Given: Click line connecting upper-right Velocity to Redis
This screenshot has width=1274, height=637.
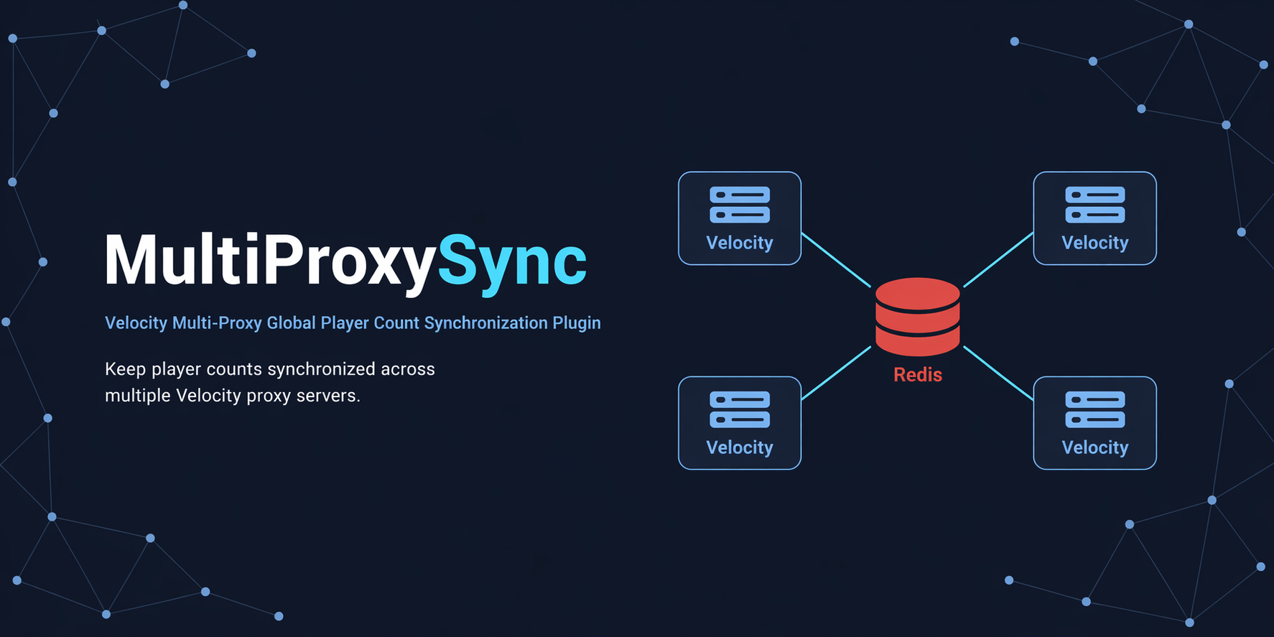Looking at the screenshot, I should [998, 259].
